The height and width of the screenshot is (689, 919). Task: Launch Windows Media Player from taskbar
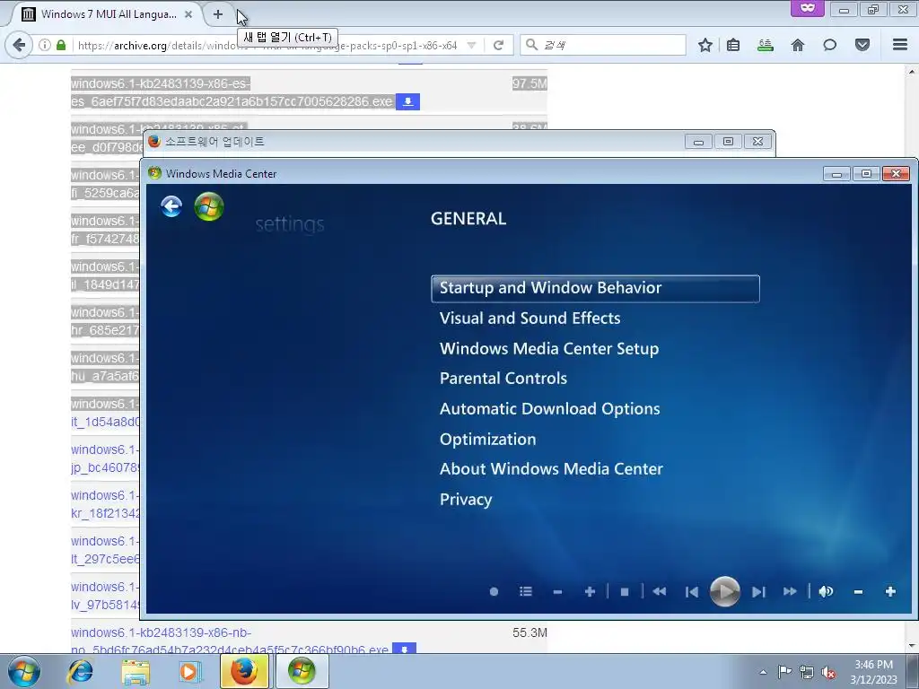click(188, 671)
